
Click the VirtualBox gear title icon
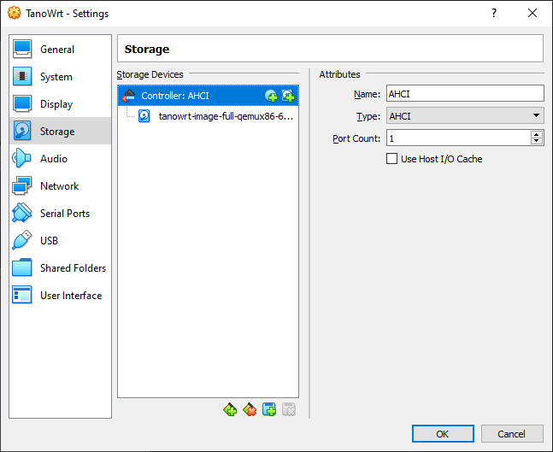pyautogui.click(x=15, y=14)
